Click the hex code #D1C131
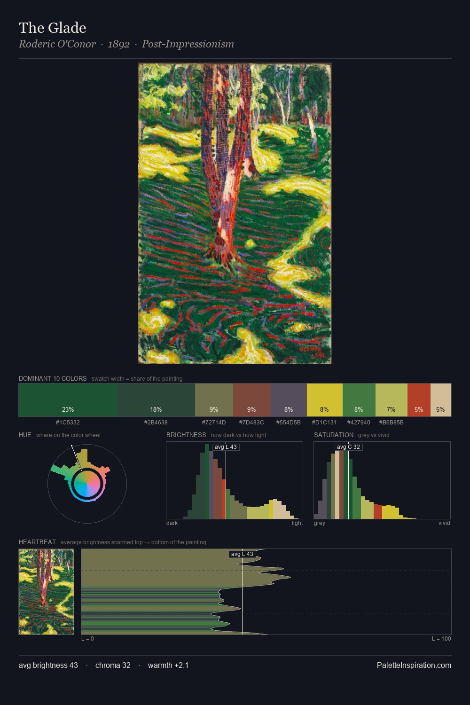 tap(324, 423)
